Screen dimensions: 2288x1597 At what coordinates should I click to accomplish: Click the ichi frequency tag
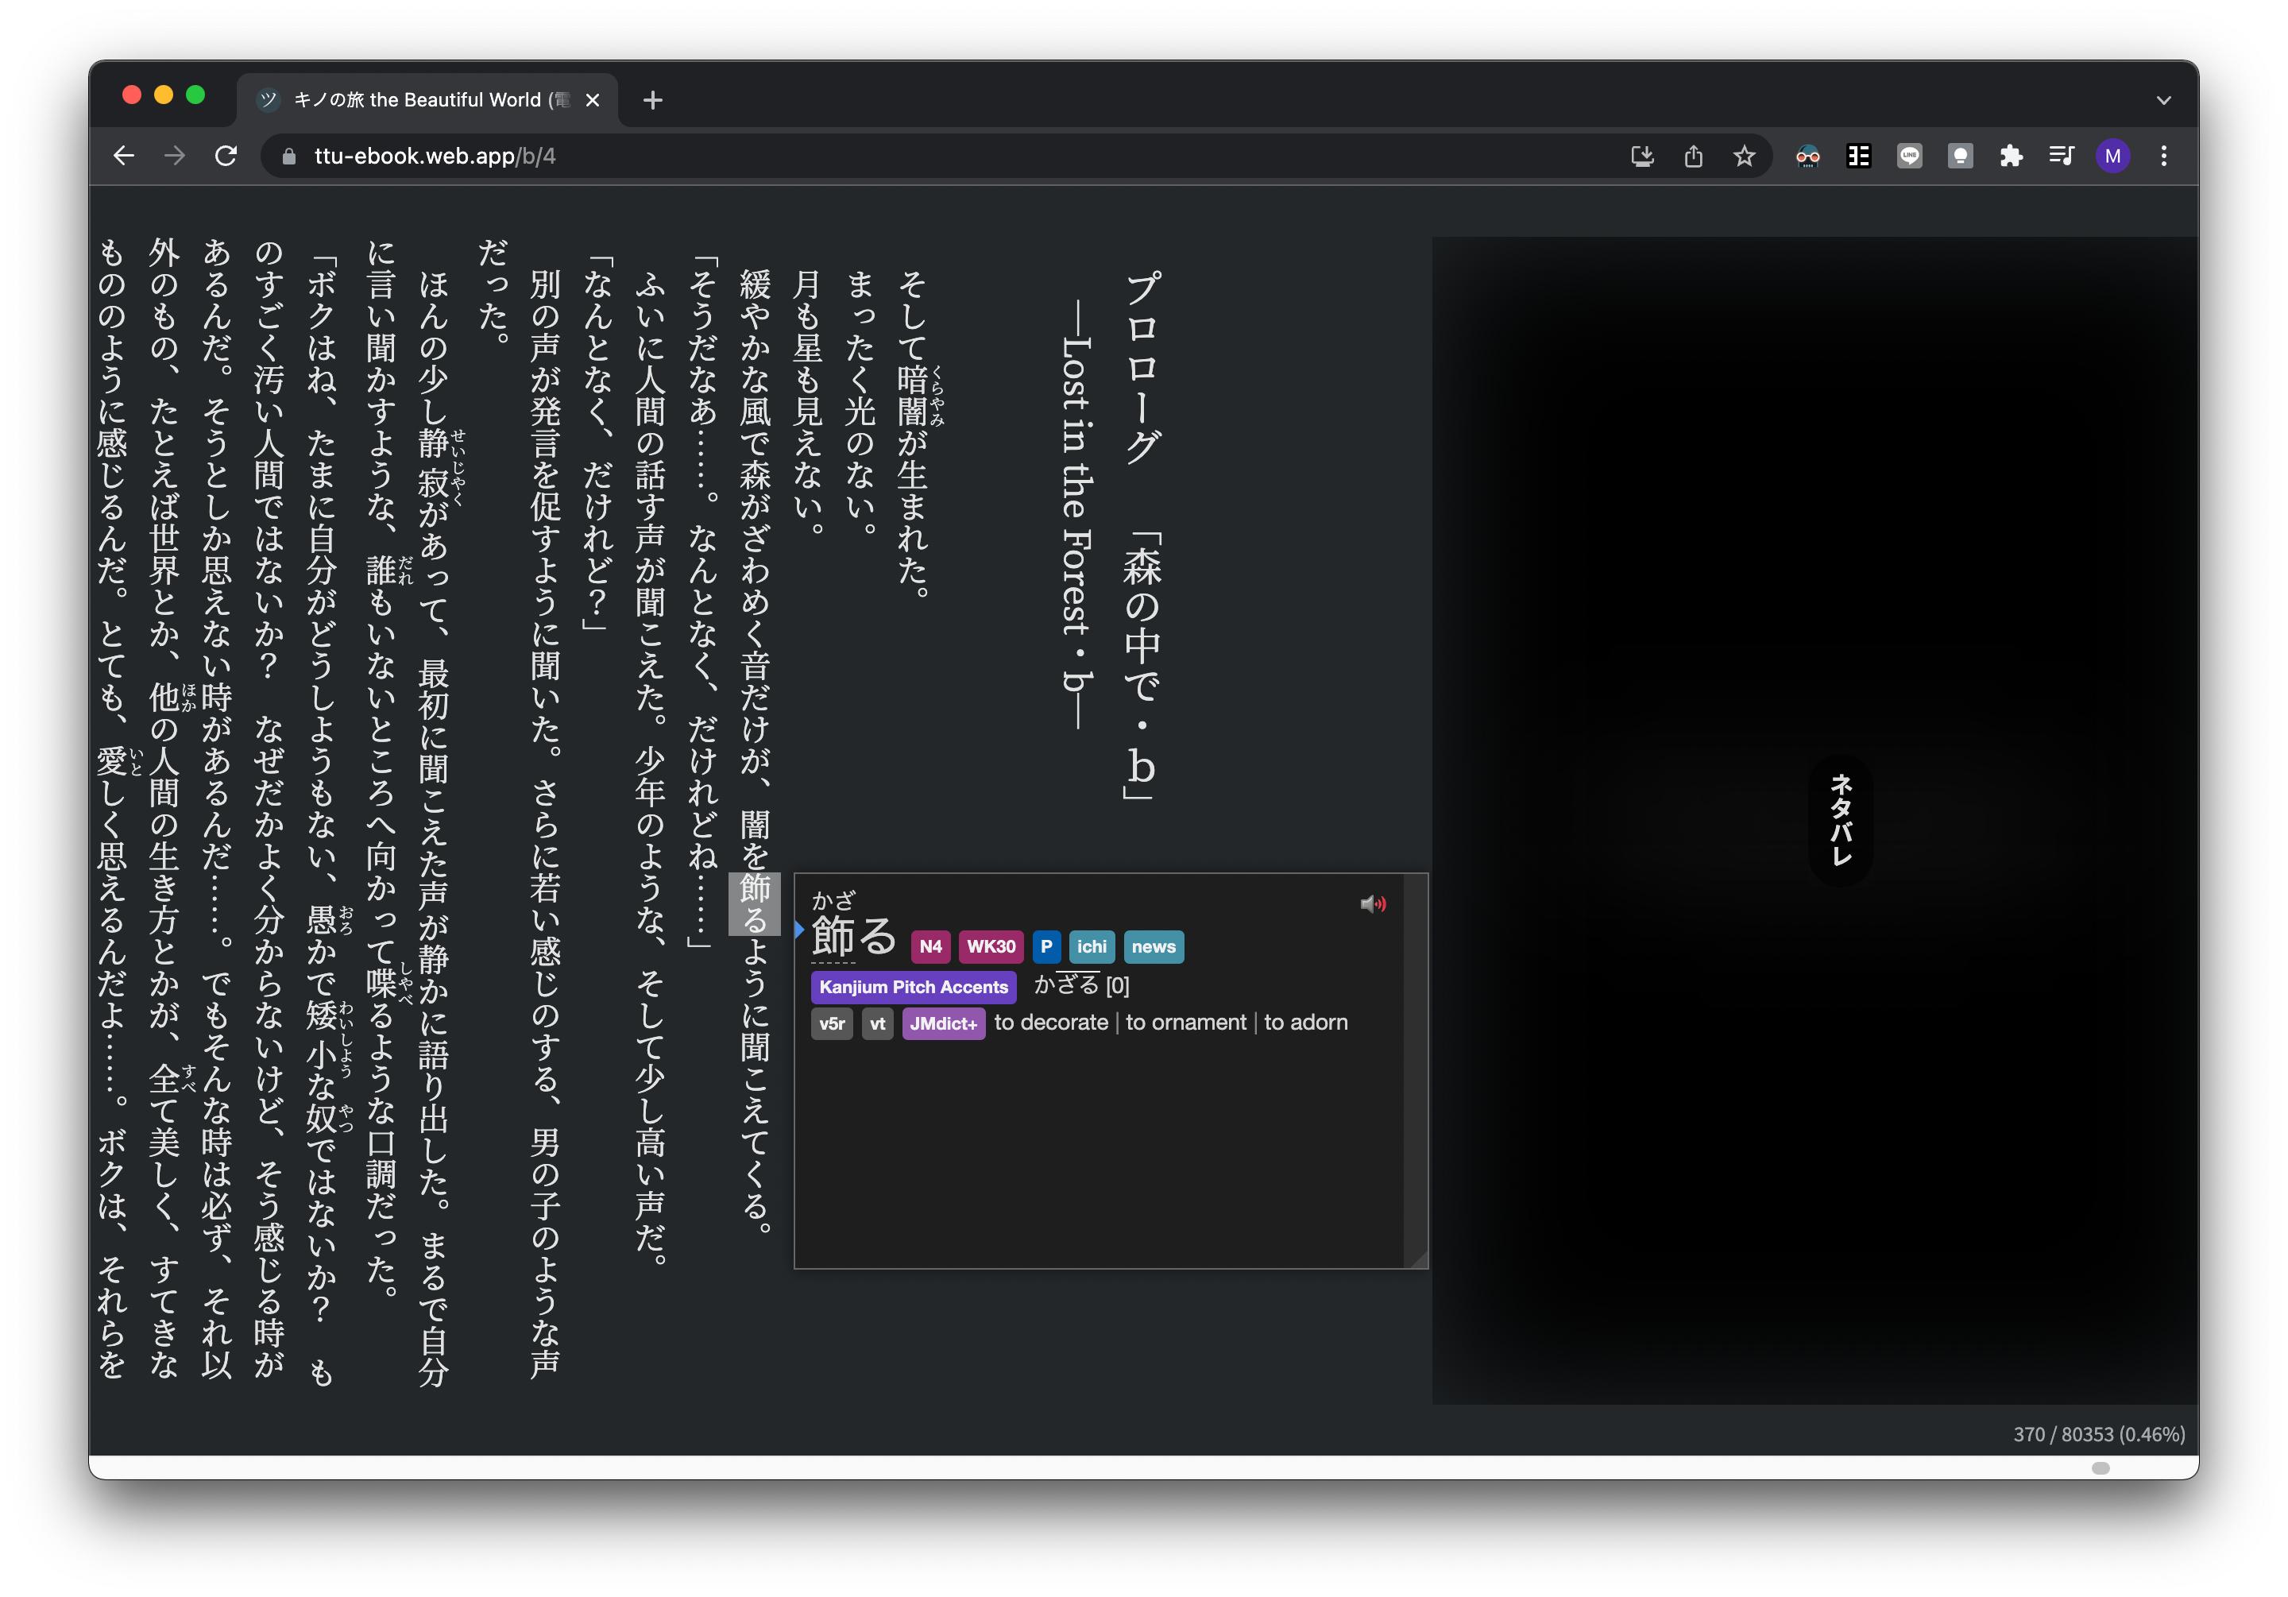(1092, 947)
